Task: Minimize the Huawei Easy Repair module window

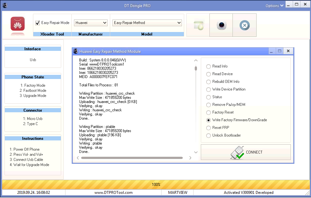Action: [x=271, y=51]
